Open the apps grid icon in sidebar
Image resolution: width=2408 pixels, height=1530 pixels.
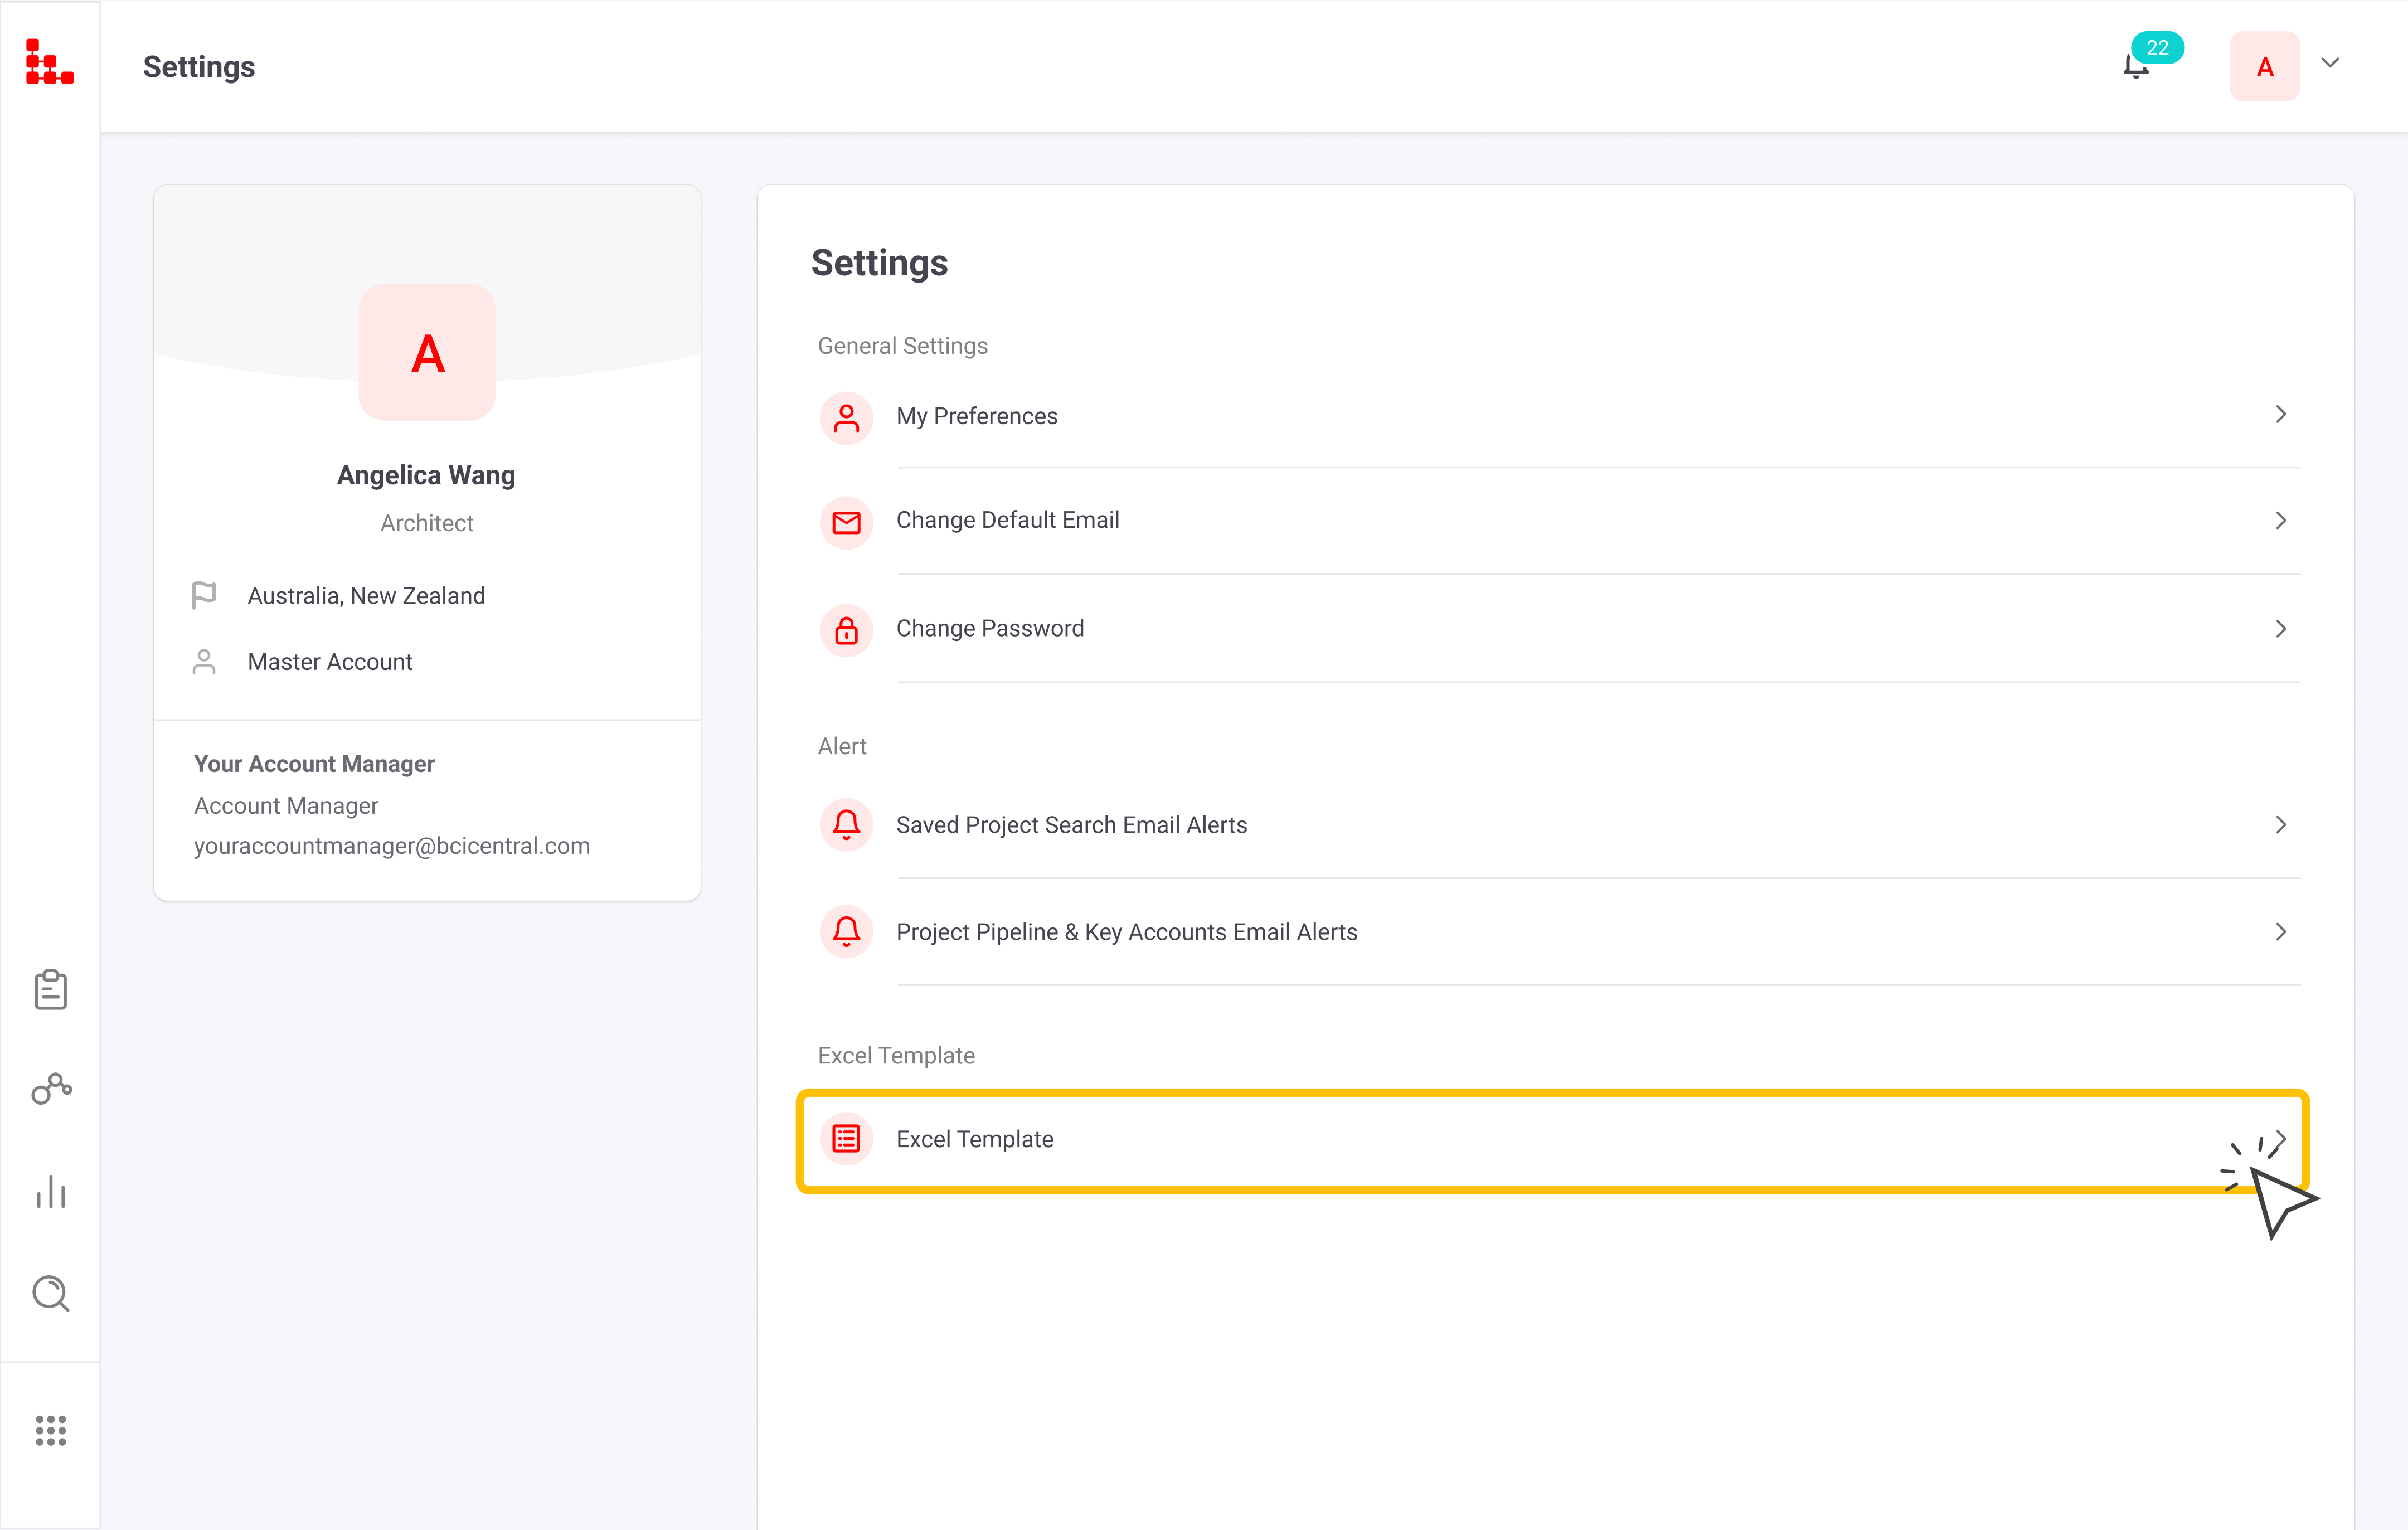51,1430
